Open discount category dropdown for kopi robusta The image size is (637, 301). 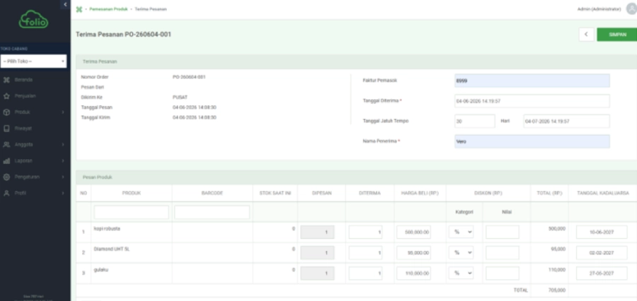461,232
